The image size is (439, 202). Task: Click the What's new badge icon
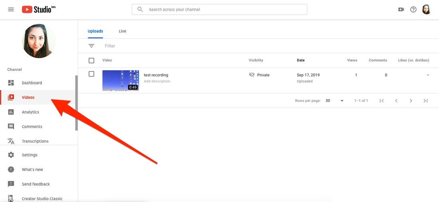pyautogui.click(x=11, y=169)
